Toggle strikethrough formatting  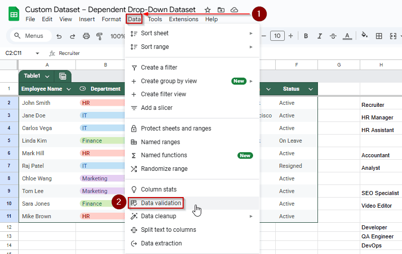pyautogui.click(x=333, y=36)
